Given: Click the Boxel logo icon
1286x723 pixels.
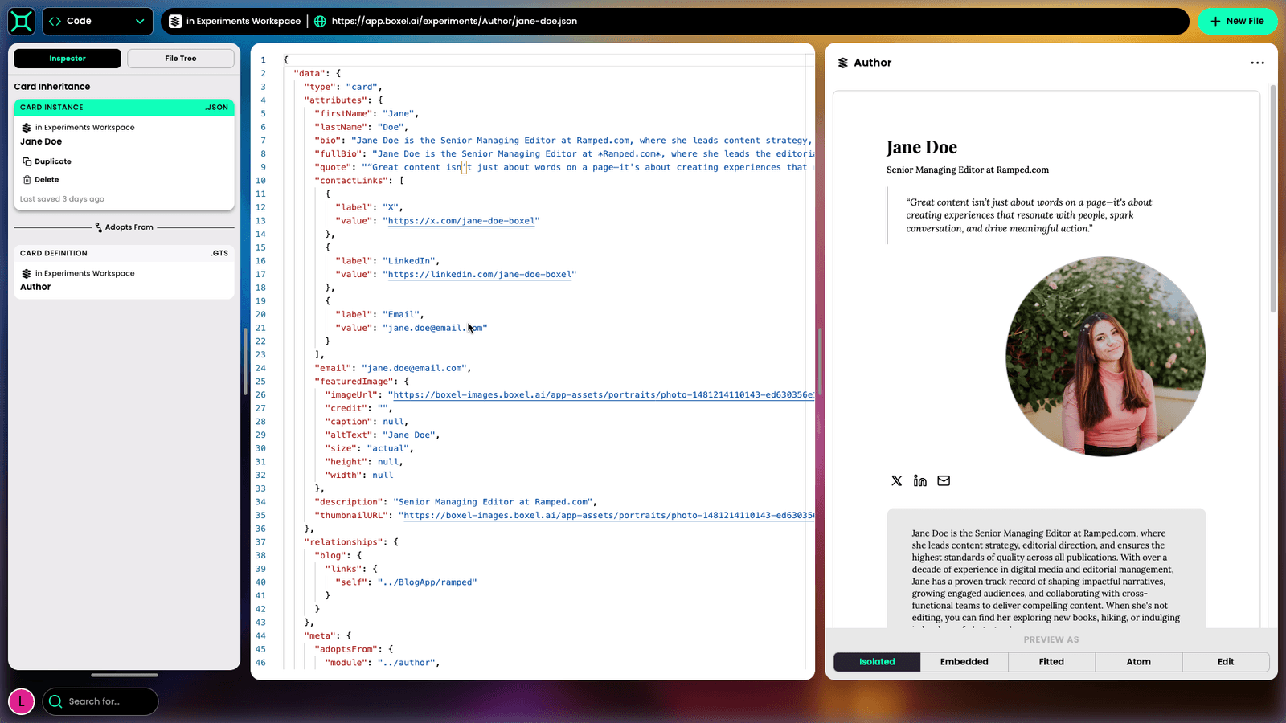Looking at the screenshot, I should pos(21,21).
